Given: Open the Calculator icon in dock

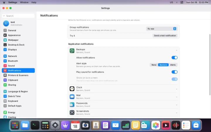Looking at the screenshot, I should click(45, 125).
